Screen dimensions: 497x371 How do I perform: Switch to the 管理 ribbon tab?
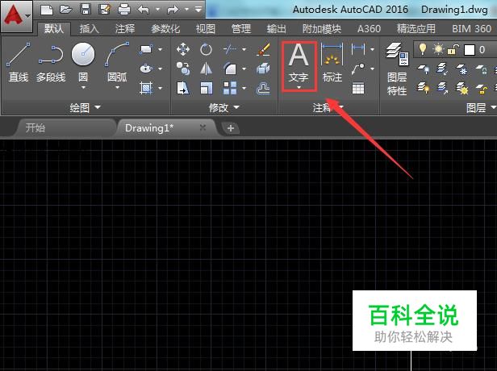[241, 29]
